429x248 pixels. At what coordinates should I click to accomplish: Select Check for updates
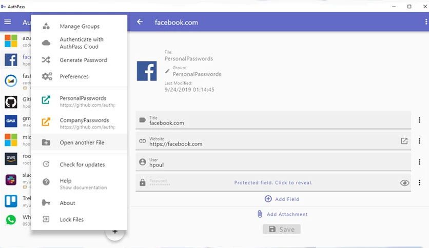click(x=79, y=164)
